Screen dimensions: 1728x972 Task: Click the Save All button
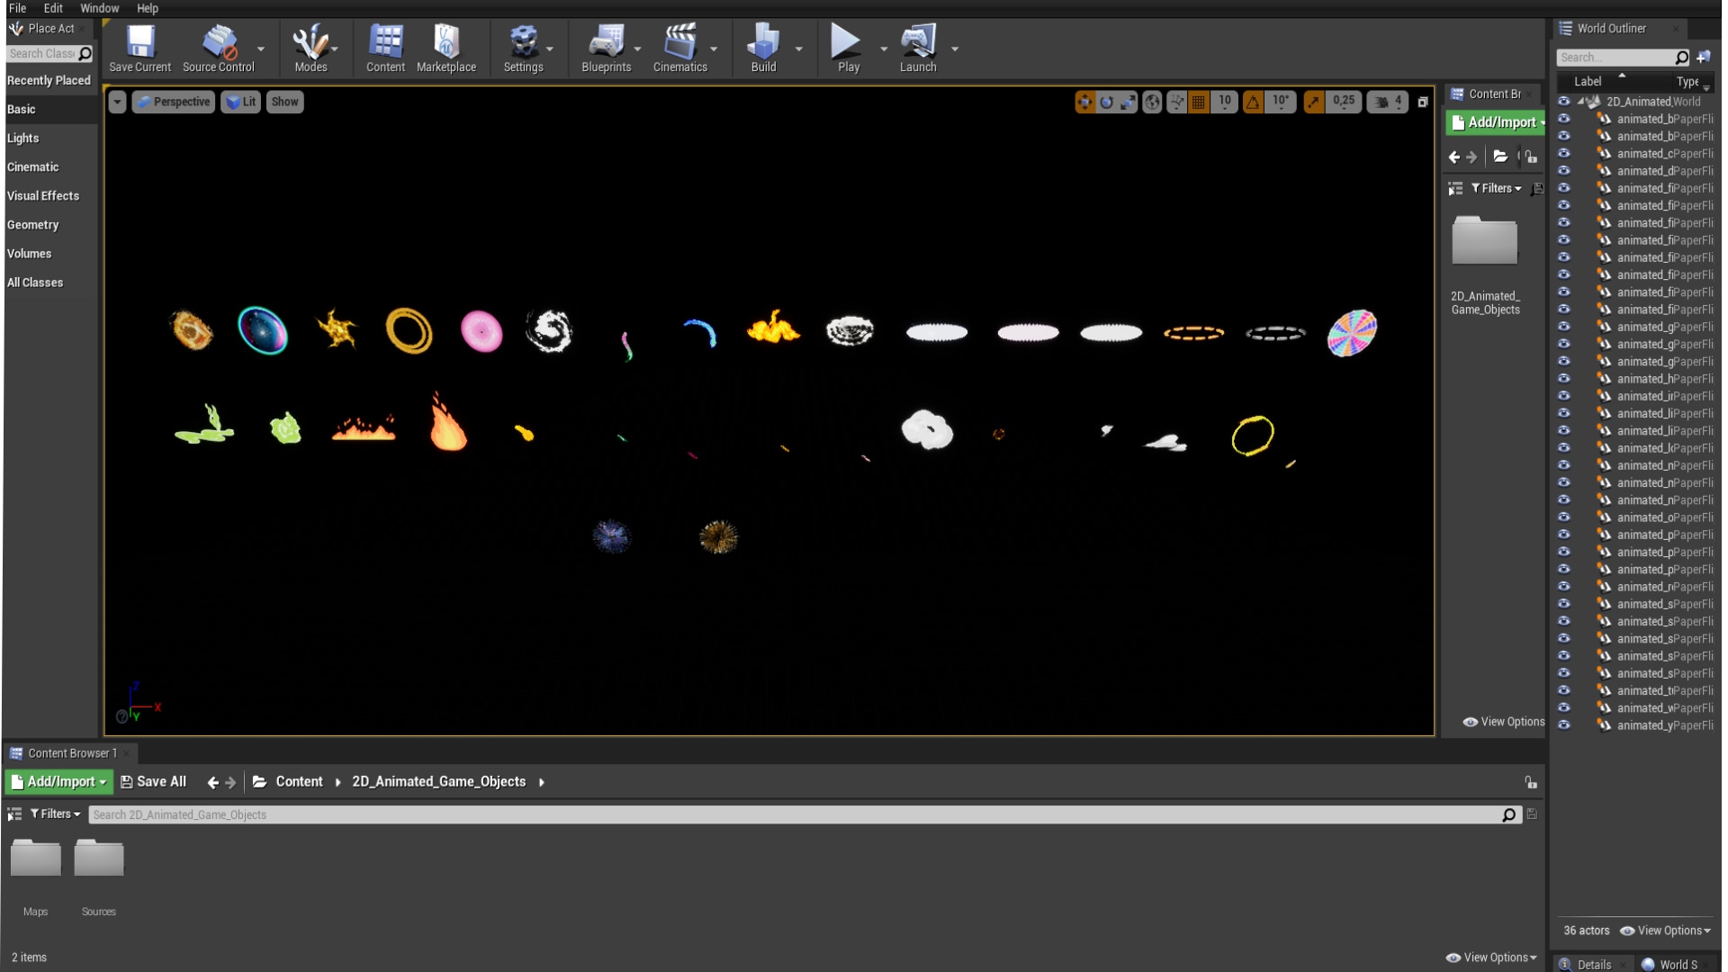154,781
